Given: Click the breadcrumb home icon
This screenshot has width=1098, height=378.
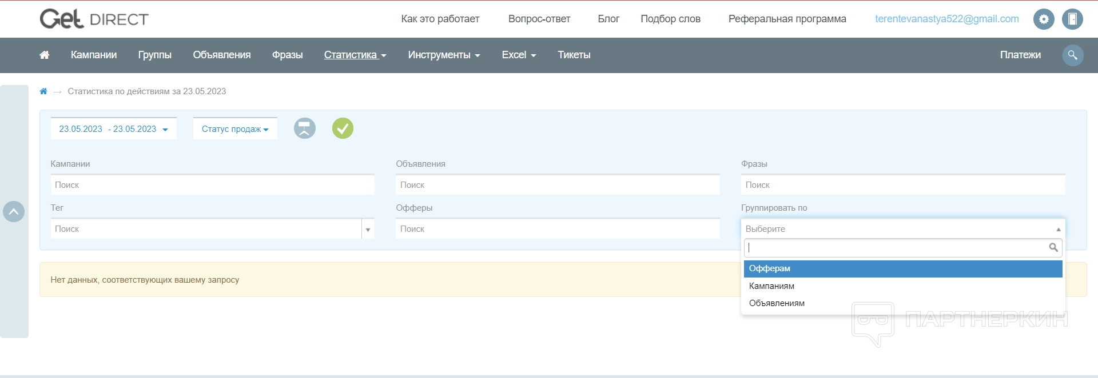Looking at the screenshot, I should [43, 91].
